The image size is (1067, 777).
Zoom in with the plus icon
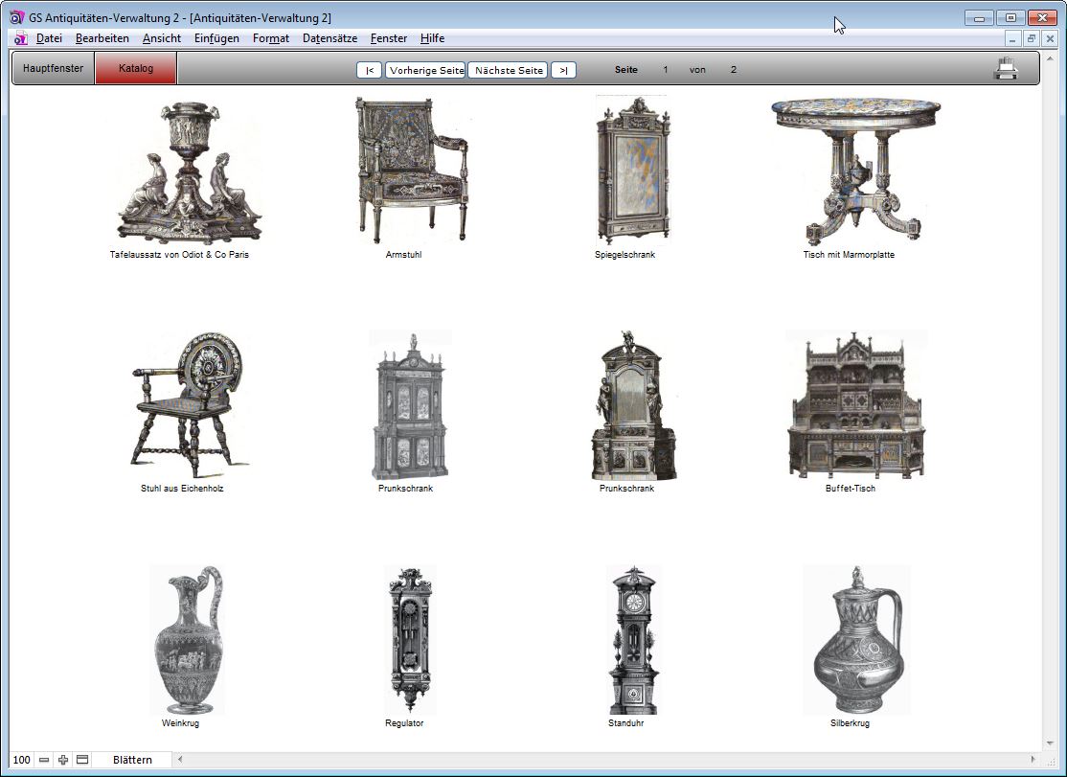(63, 760)
